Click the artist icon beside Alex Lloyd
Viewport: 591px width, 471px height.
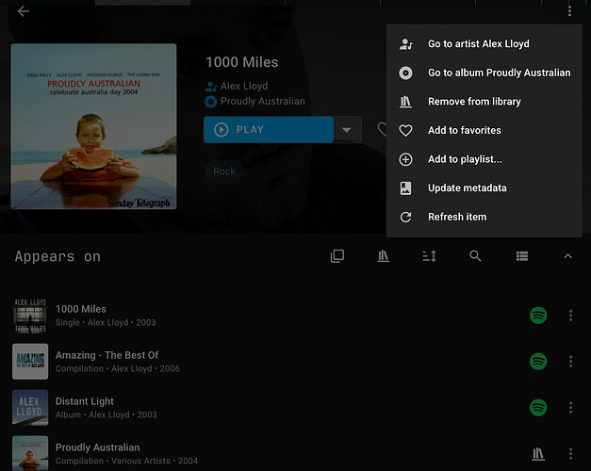pos(211,87)
